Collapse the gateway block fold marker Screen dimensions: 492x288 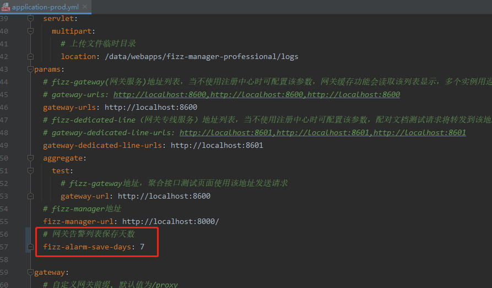point(30,273)
